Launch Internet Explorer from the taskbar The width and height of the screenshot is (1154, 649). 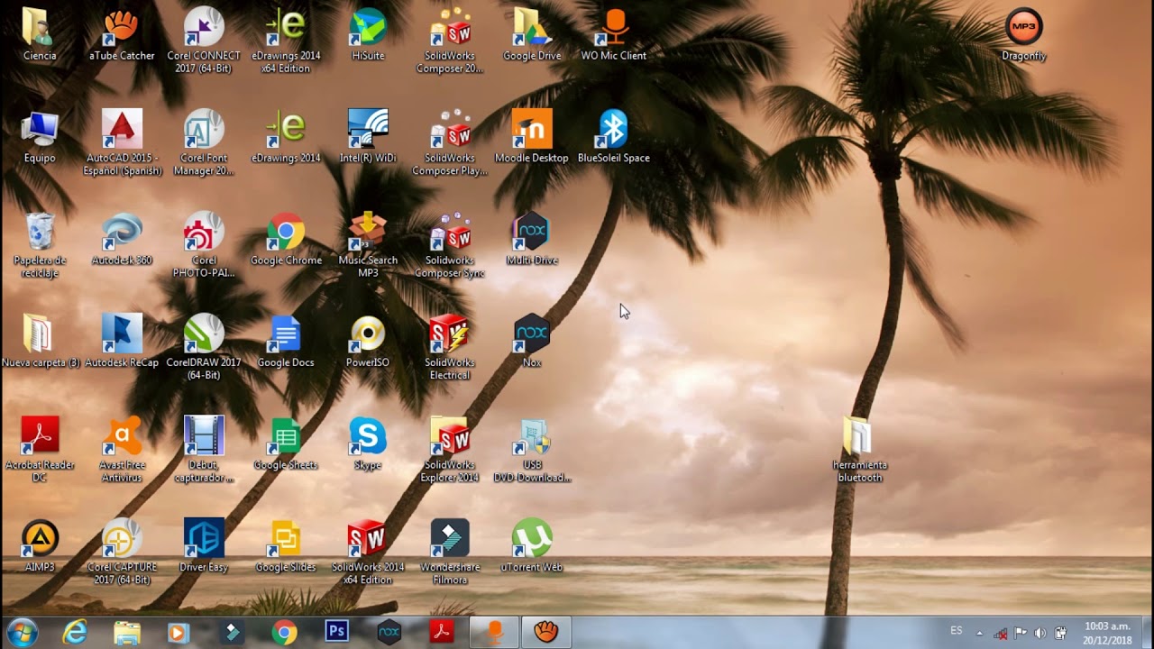[75, 633]
